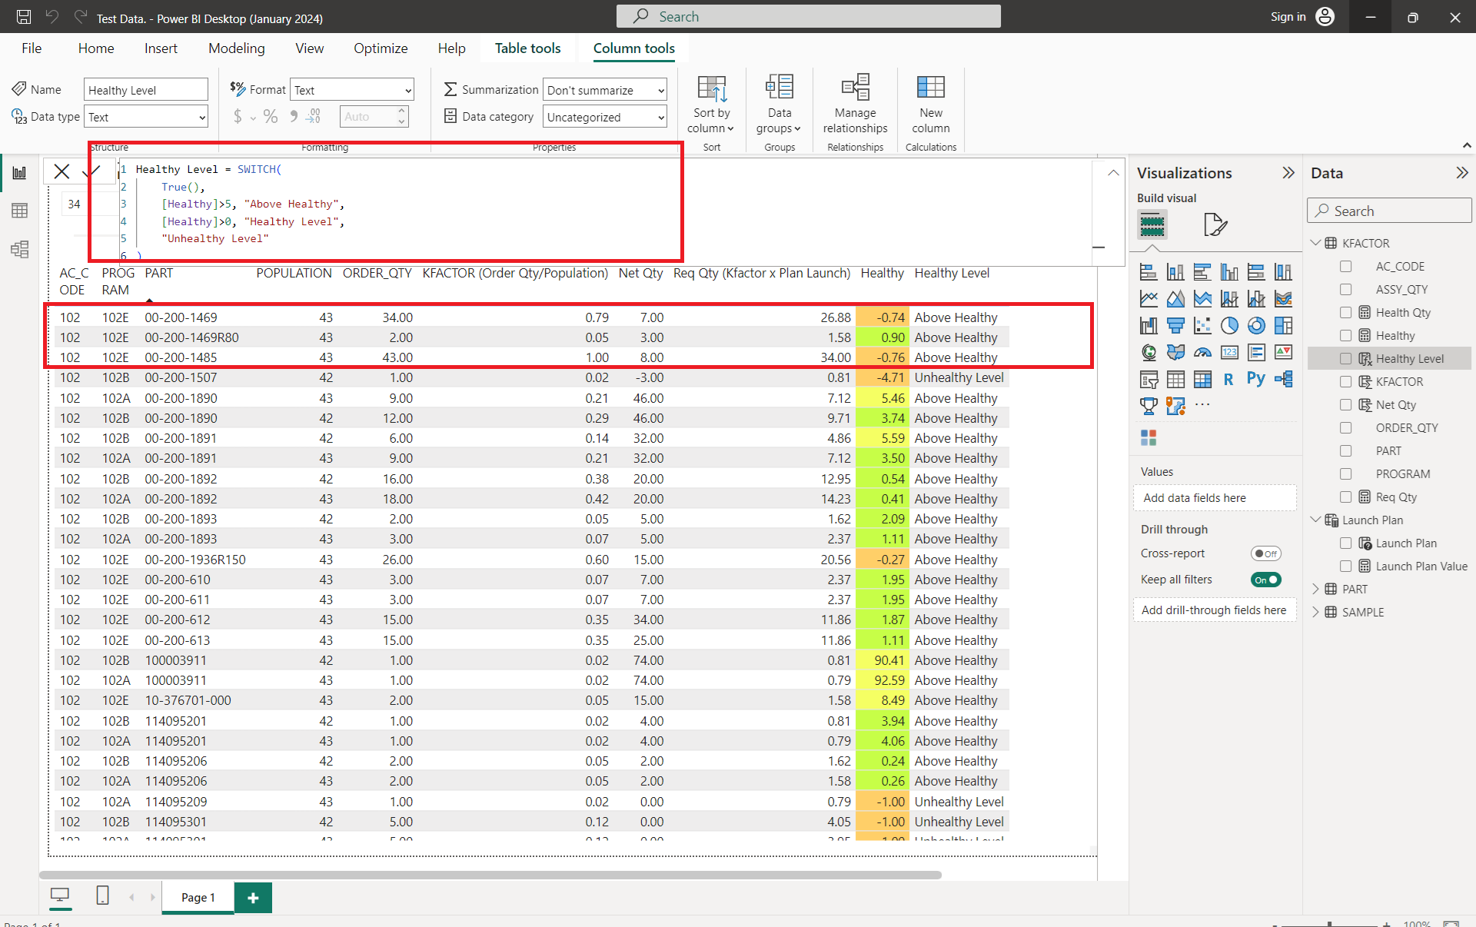Screen dimensions: 1476x927
Task: Open the Data category dropdown
Action: (x=604, y=117)
